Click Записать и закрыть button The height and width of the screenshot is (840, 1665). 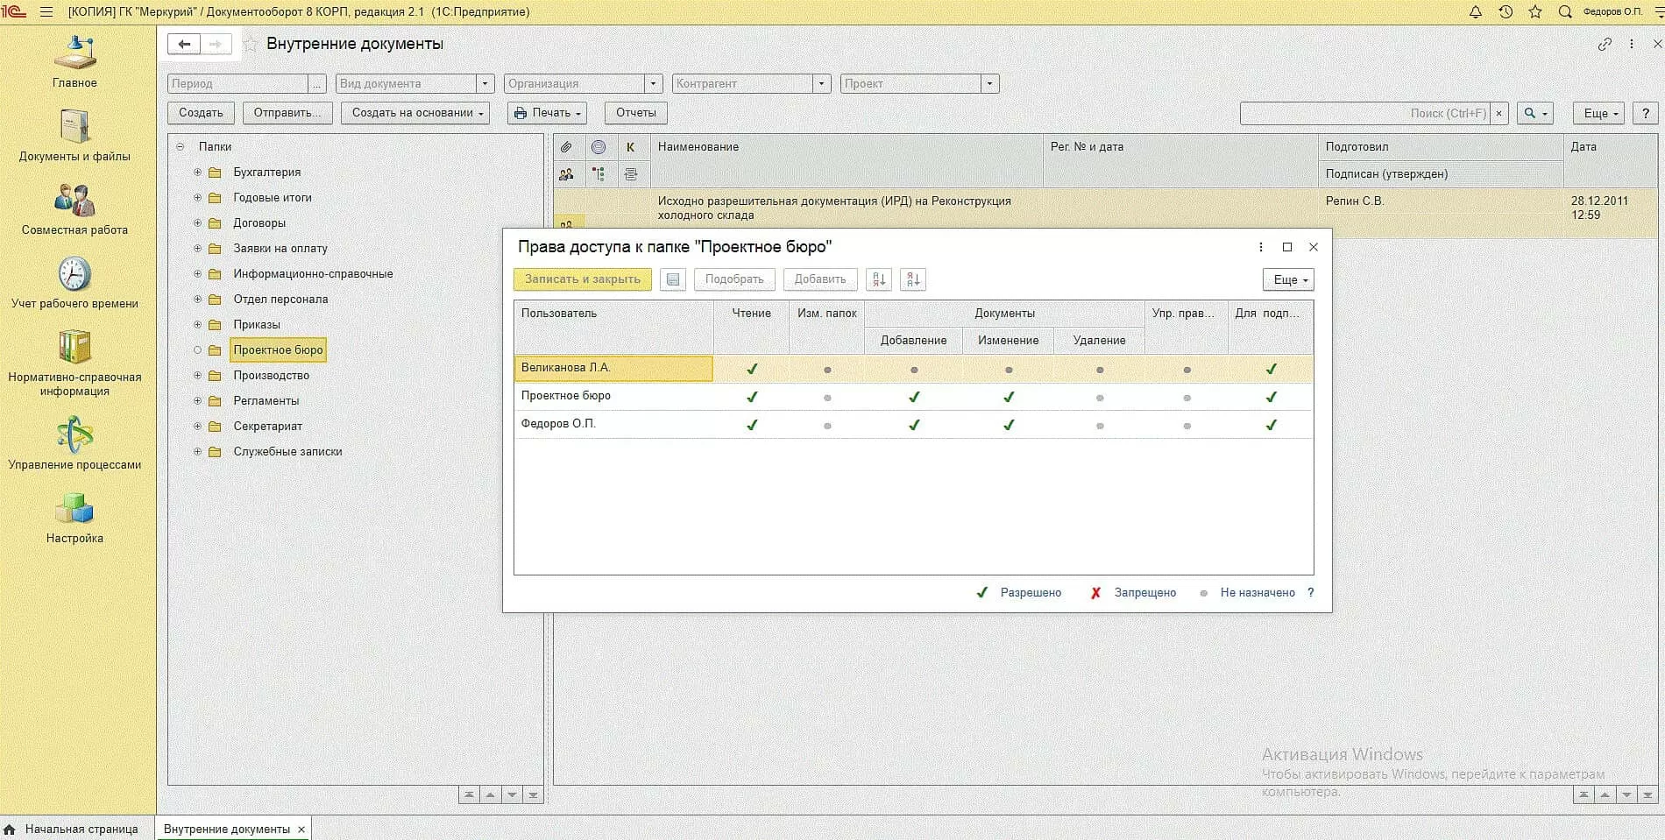(x=583, y=279)
